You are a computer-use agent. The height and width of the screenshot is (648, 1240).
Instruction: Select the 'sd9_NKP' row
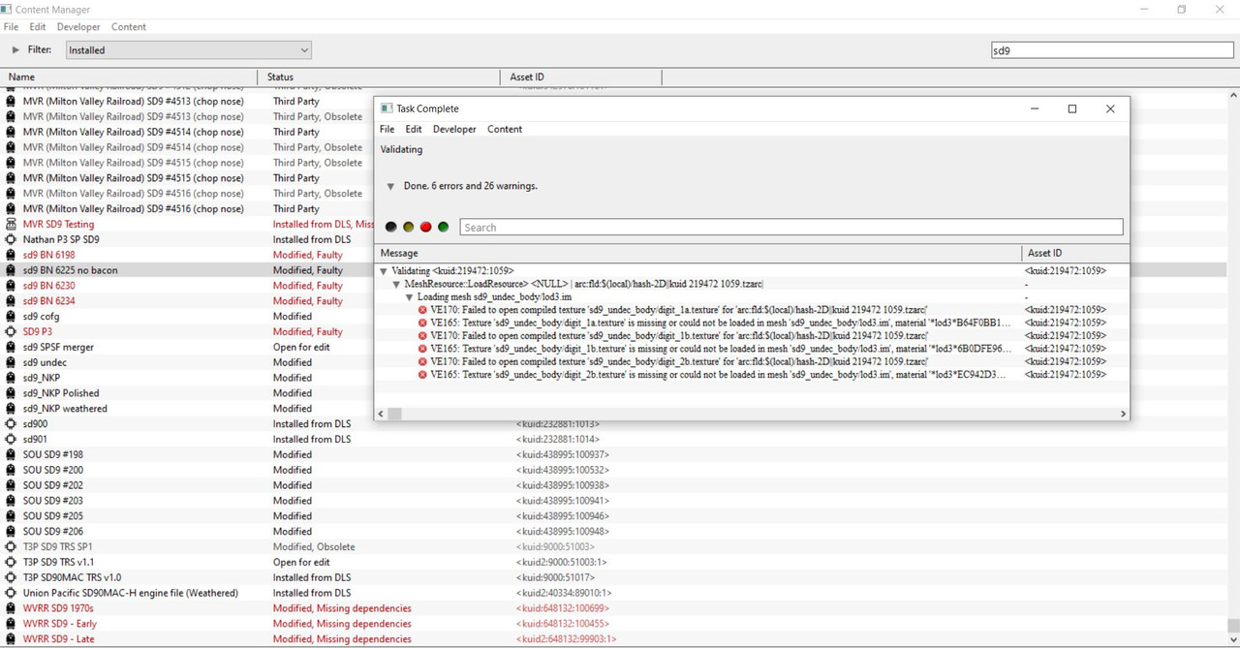click(x=612, y=378)
